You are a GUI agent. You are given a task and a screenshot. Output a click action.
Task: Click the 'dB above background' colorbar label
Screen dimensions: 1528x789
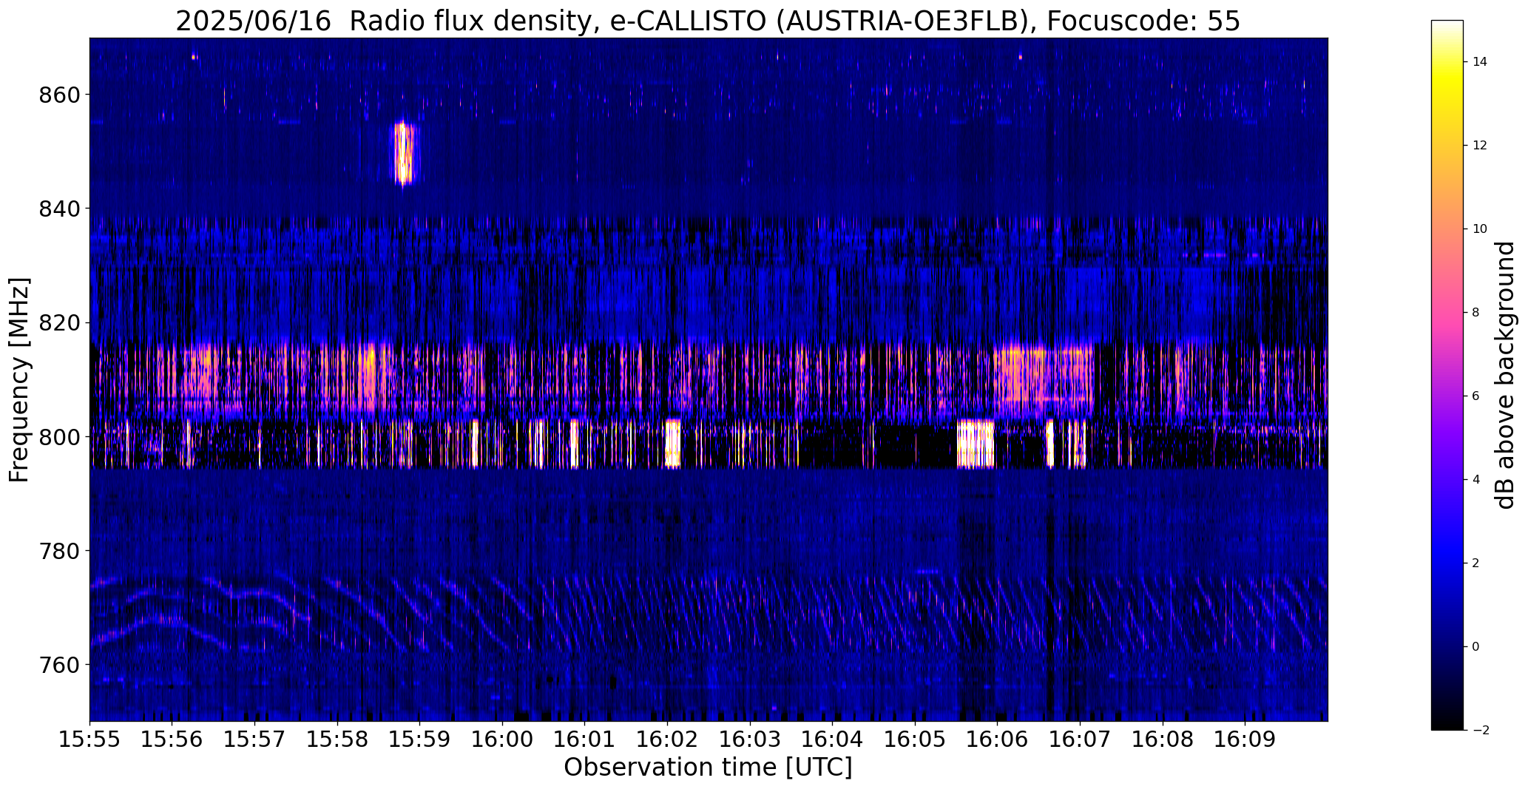click(1506, 376)
